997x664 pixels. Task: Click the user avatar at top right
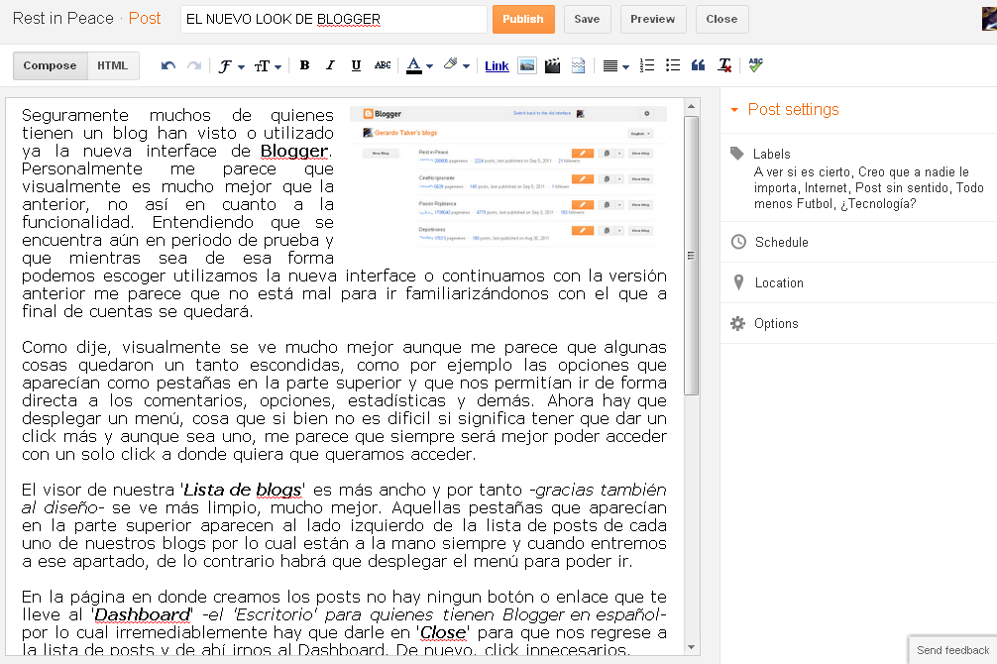click(x=989, y=19)
